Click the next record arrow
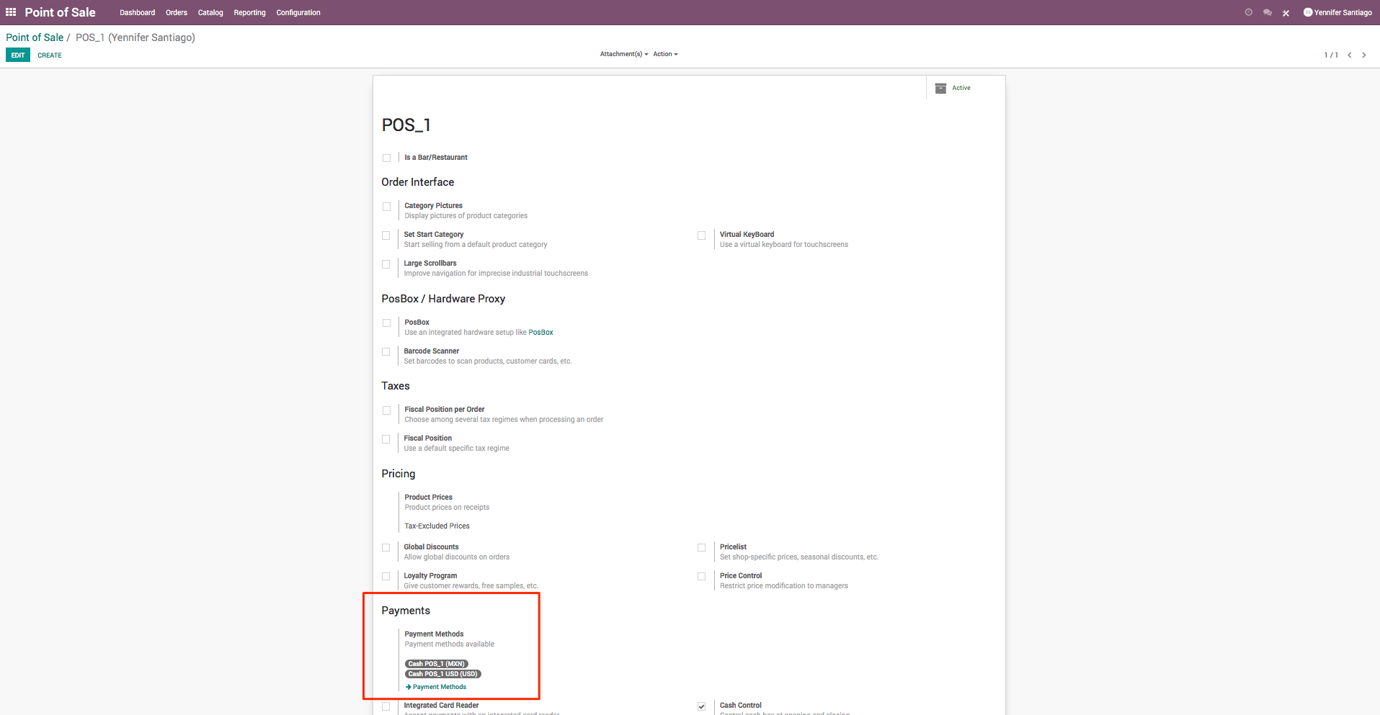This screenshot has height=715, width=1380. point(1363,55)
